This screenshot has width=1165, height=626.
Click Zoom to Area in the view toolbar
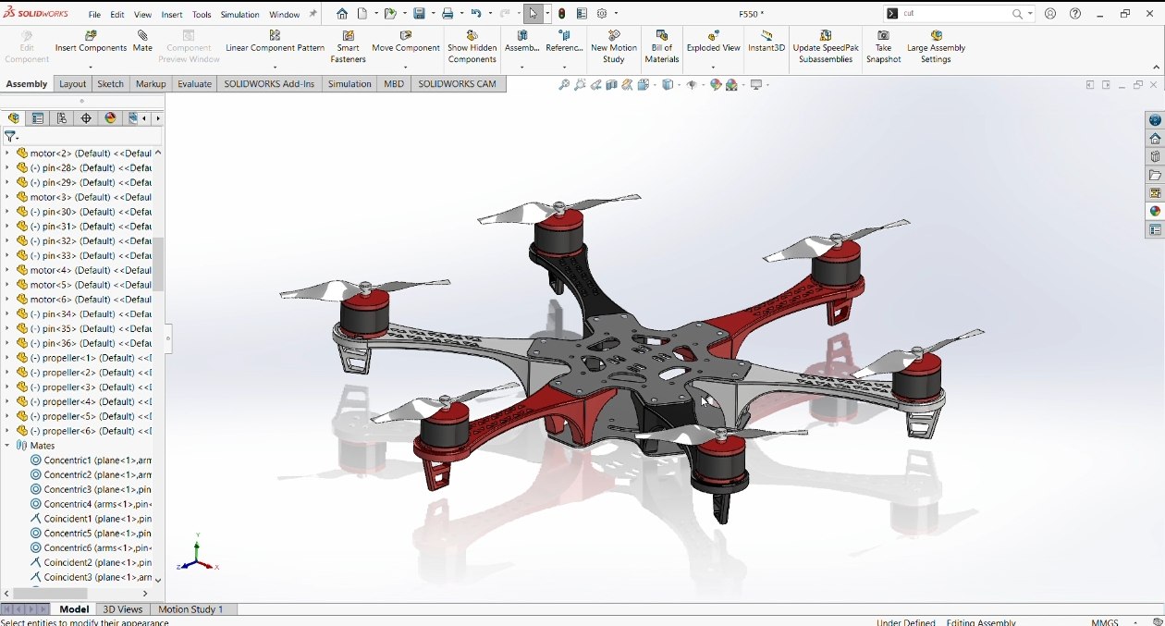580,85
